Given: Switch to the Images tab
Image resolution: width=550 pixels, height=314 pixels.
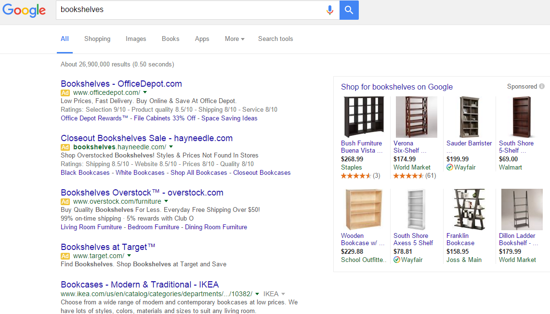Looking at the screenshot, I should pyautogui.click(x=136, y=39).
